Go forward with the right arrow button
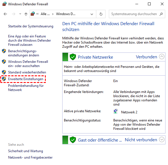The width and height of the screenshot is (168, 165). tap(13, 14)
